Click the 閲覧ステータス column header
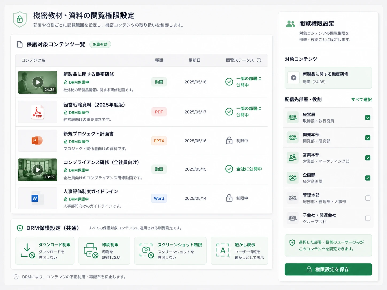This screenshot has height=290, width=387. (240, 60)
